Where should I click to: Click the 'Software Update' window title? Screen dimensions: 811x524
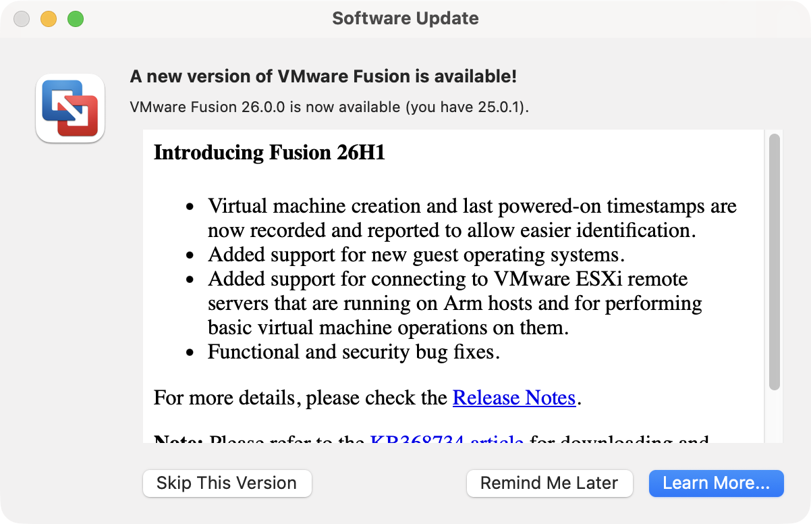point(405,18)
